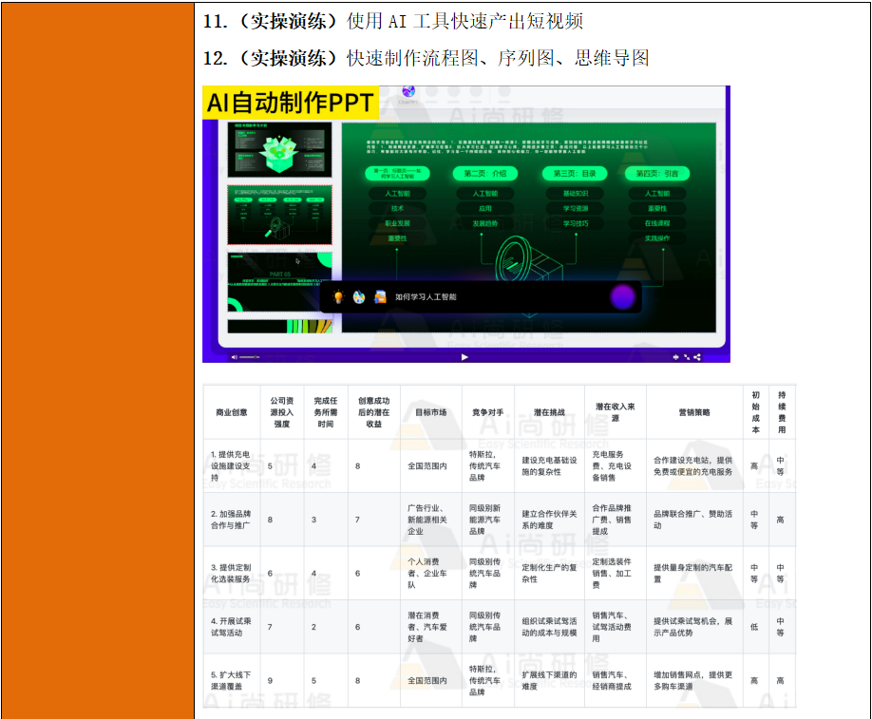Click the 学习技巧 item on the slide

[575, 223]
